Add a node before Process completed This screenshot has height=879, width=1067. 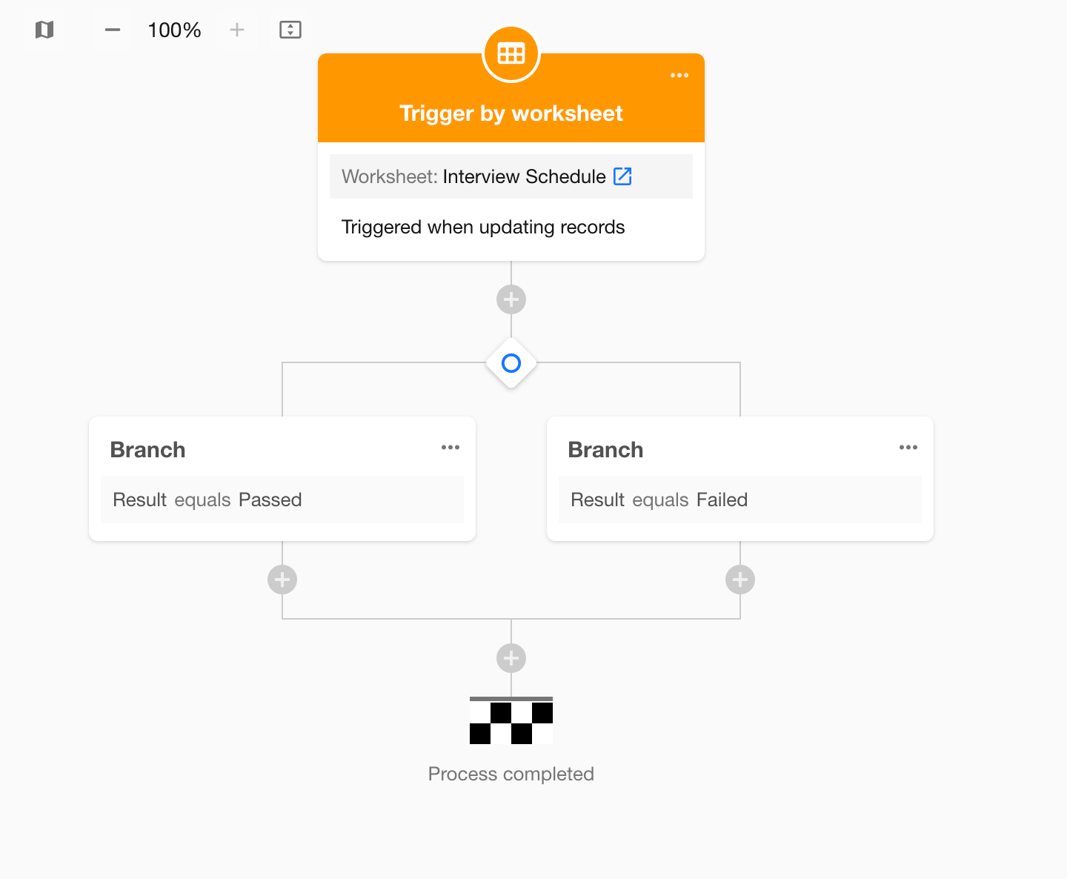[x=511, y=658]
